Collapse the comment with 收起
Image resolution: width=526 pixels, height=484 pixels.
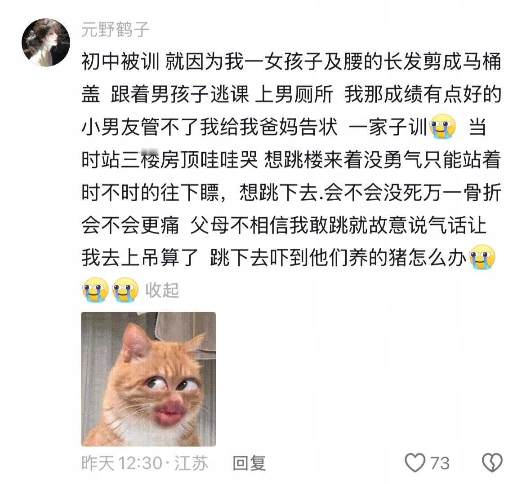[x=162, y=290]
